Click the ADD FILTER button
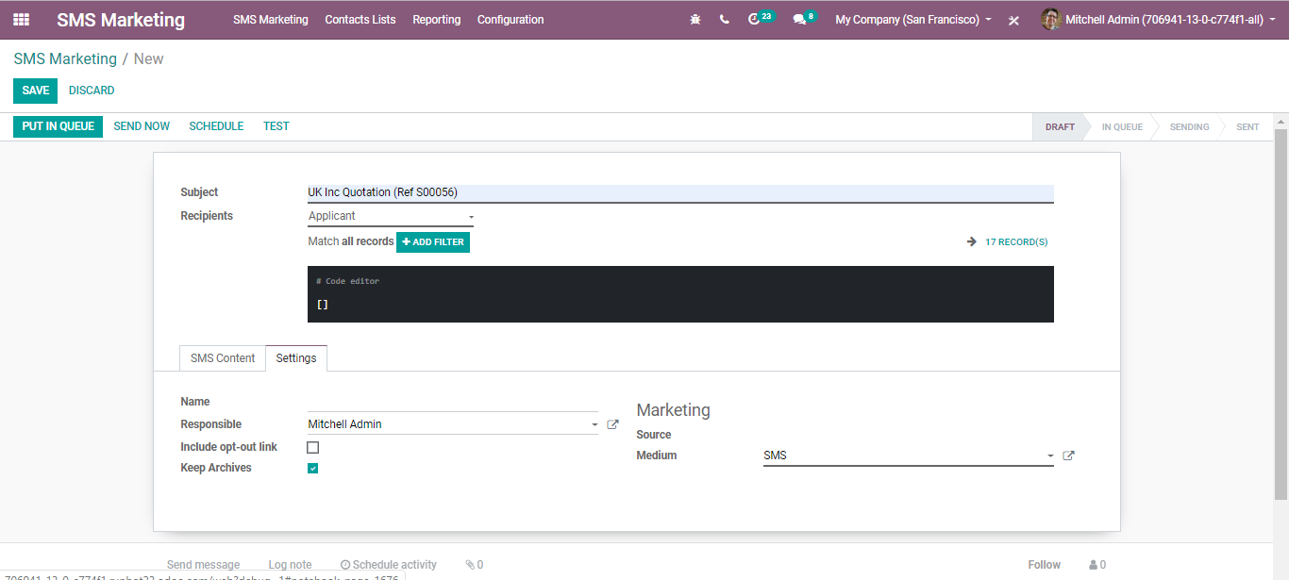The width and height of the screenshot is (1289, 580). click(x=433, y=242)
